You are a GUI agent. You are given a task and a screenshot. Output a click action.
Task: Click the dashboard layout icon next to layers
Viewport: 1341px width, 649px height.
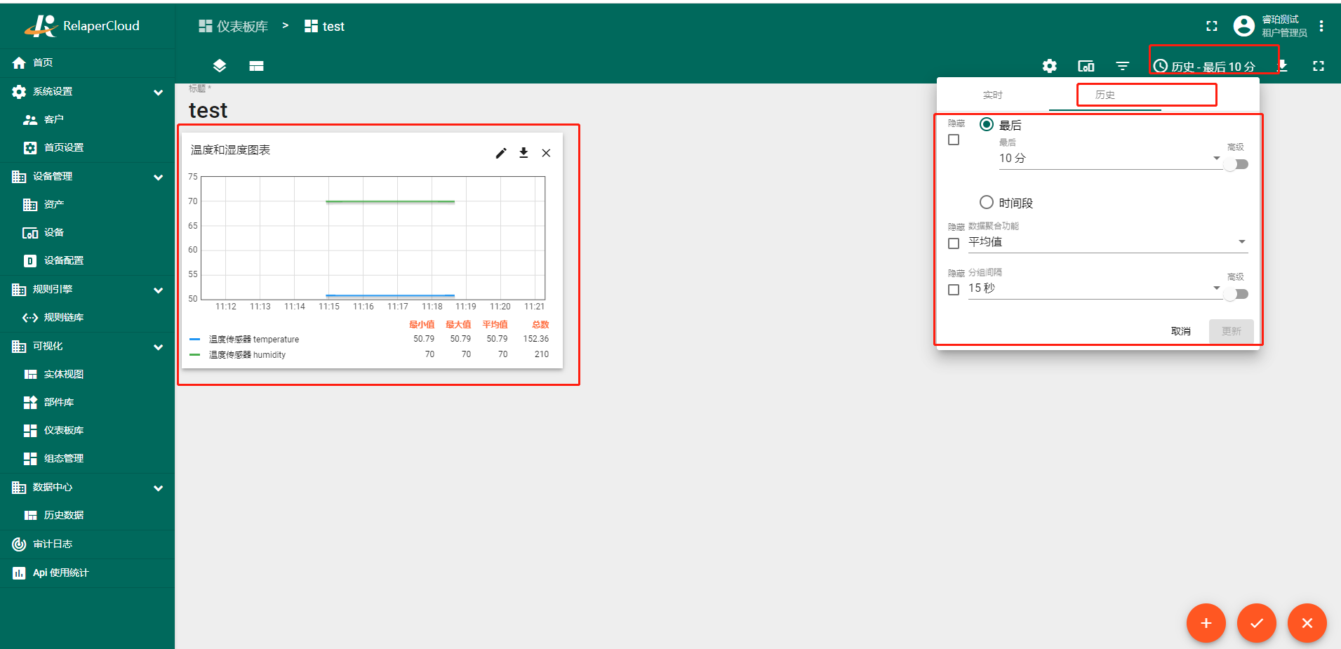256,66
